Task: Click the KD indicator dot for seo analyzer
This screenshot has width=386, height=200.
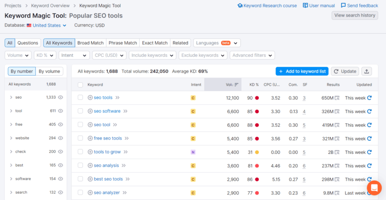Action: coord(257,193)
